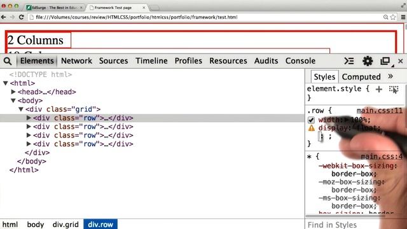407x229 pixels.
Task: Select the closing </body> tag
Action: pos(32,161)
